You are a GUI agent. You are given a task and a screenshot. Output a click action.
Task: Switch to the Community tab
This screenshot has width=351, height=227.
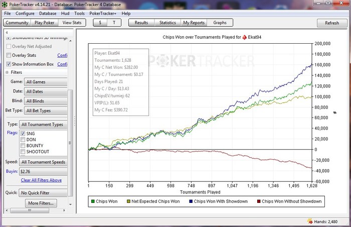(x=17, y=23)
